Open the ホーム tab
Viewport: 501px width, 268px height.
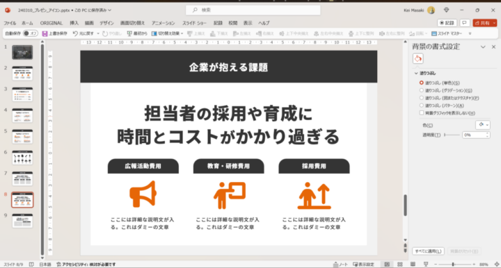pyautogui.click(x=27, y=23)
